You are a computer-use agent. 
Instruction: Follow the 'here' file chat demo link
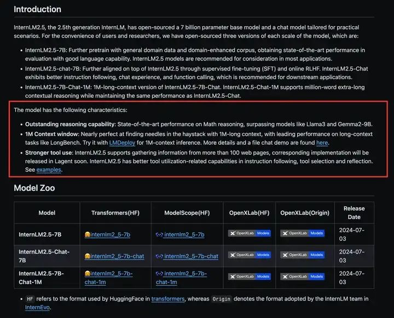pos(322,143)
